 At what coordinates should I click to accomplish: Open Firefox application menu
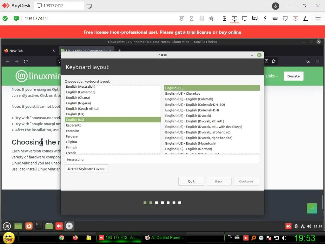pyautogui.click(x=317, y=61)
